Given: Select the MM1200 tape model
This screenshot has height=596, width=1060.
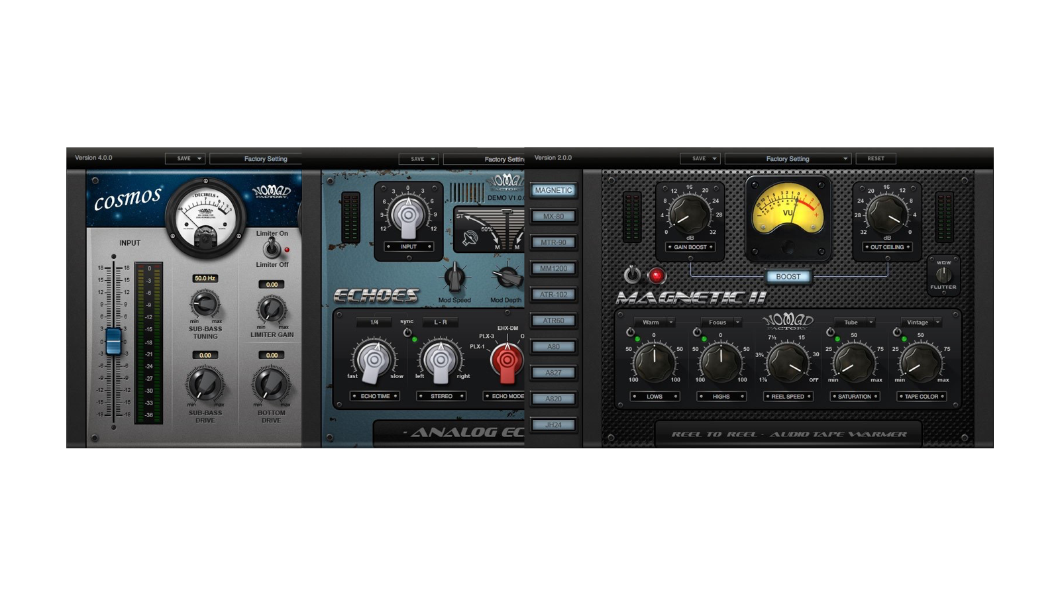Looking at the screenshot, I should point(553,269).
